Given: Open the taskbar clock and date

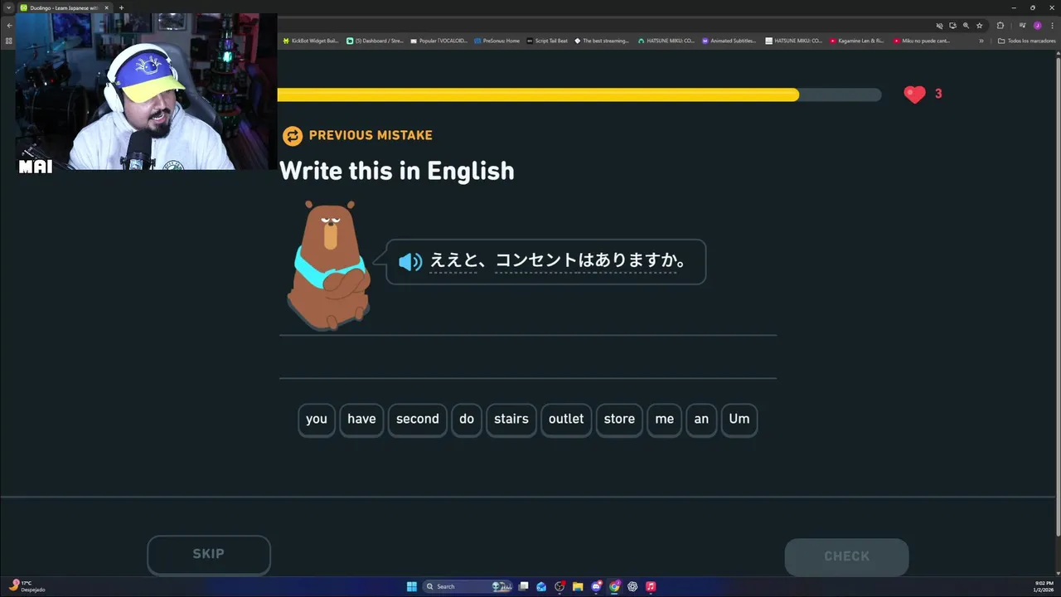Looking at the screenshot, I should [x=1044, y=586].
